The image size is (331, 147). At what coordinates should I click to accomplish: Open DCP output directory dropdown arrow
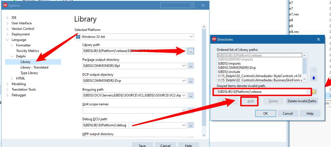point(184,81)
